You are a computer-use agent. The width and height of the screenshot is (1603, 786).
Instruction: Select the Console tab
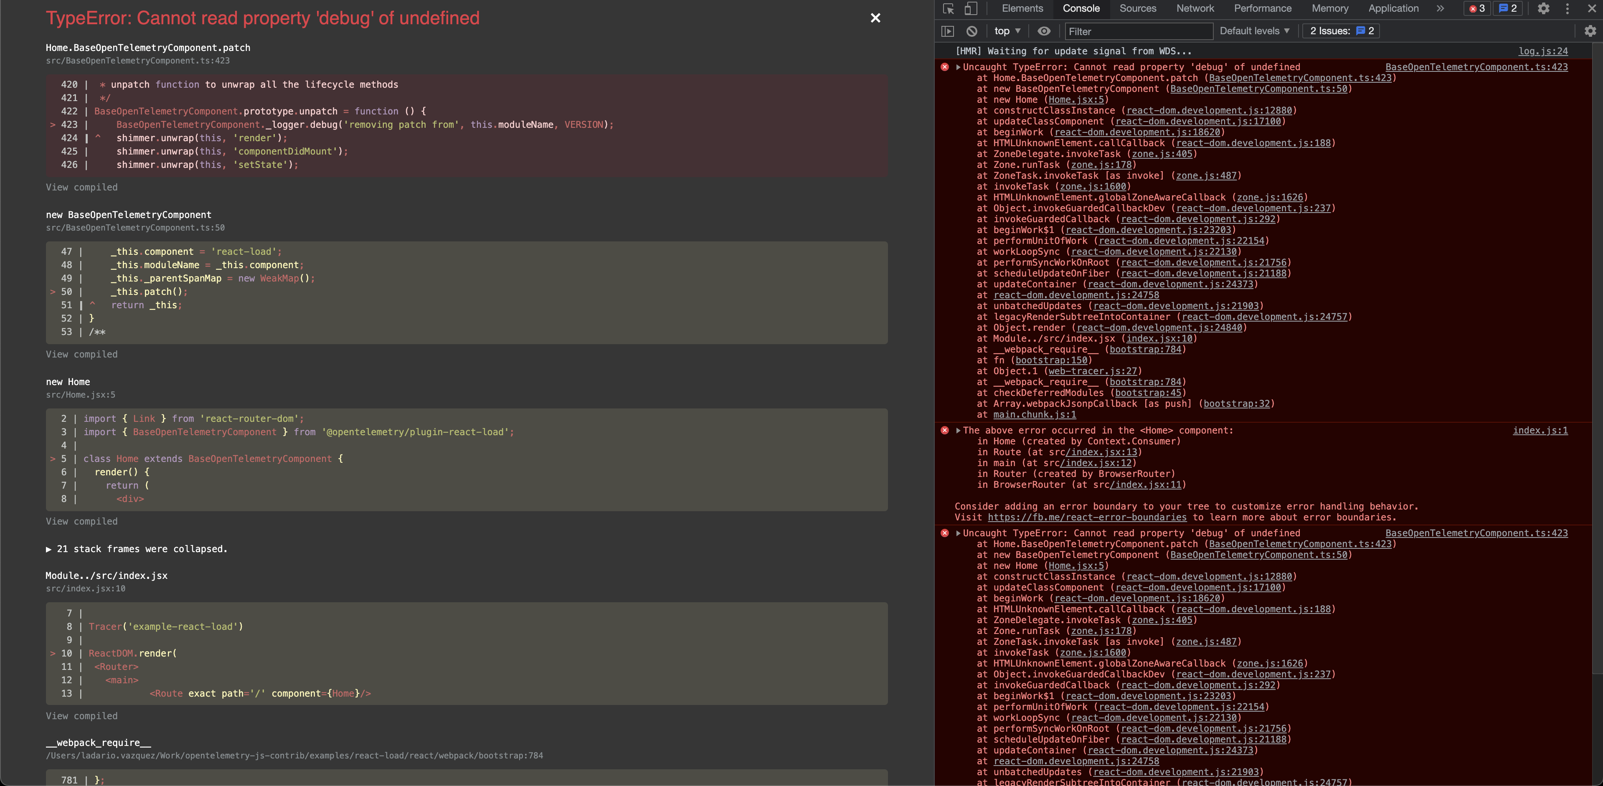pos(1081,9)
